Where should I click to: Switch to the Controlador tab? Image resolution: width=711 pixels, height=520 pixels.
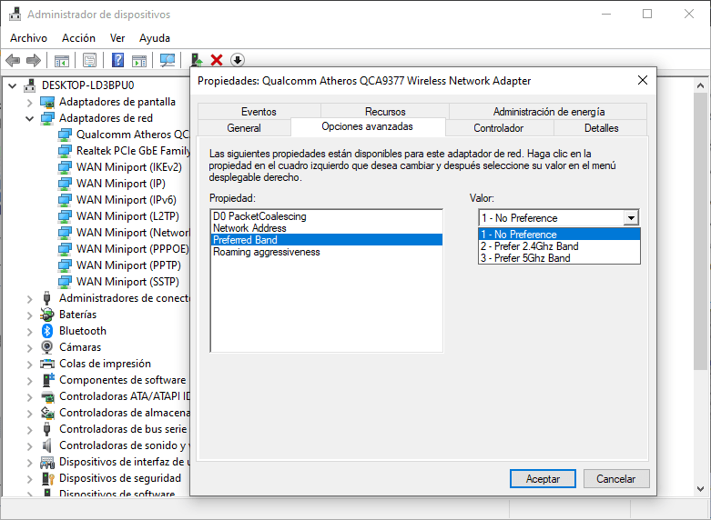click(498, 128)
